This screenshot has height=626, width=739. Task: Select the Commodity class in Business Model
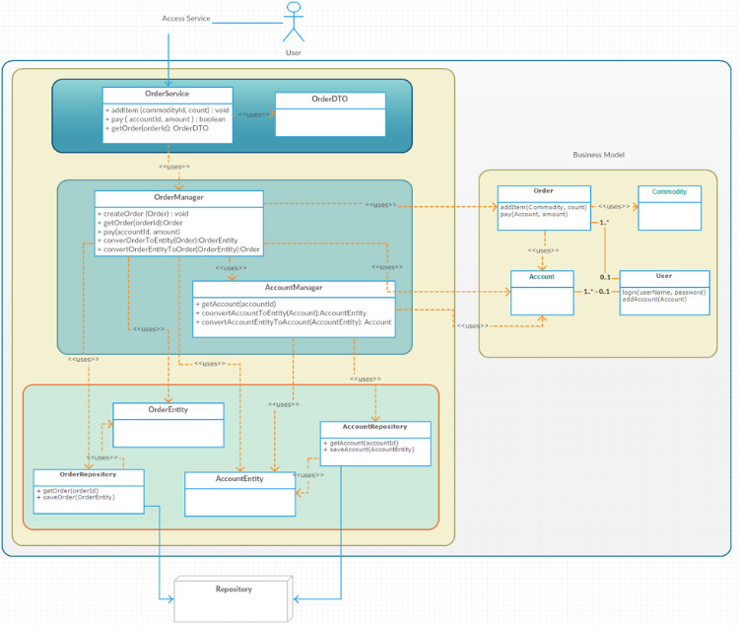coord(669,207)
